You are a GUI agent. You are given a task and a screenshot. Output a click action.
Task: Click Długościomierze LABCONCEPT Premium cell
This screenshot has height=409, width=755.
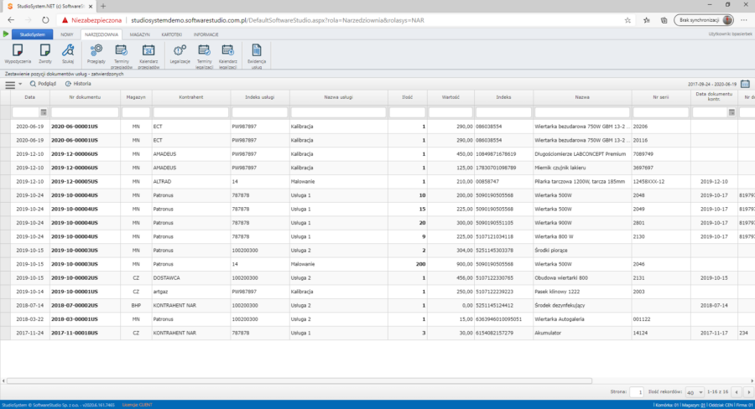pyautogui.click(x=581, y=154)
